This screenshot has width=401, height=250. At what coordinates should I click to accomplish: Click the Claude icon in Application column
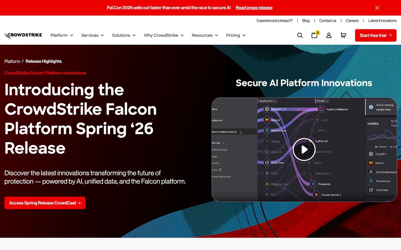[267, 141]
